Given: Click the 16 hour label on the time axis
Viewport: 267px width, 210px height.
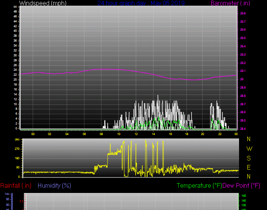Looking at the screenshot, I should (170, 134).
